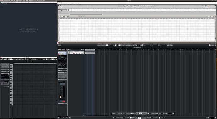Click checkbox before tempo field in transport panel
The height and width of the screenshot is (119, 217).
tap(157, 113)
